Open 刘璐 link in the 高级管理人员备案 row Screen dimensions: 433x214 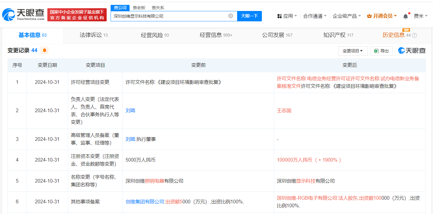point(130,139)
